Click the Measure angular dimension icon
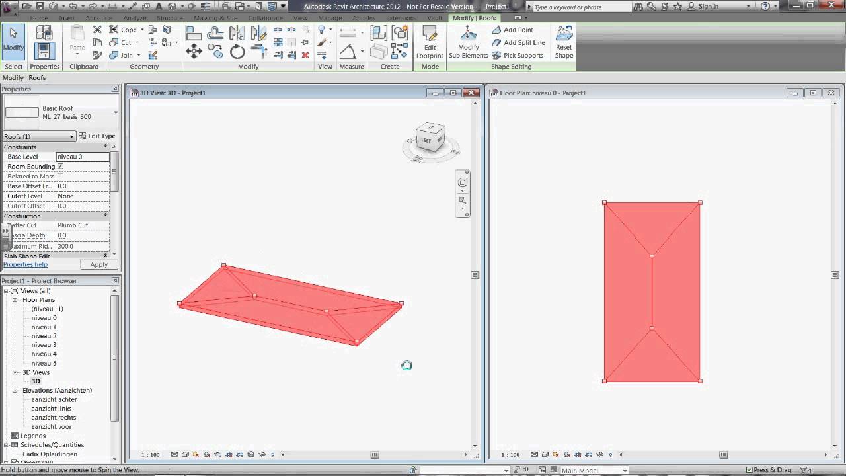The height and width of the screenshot is (476, 846). 348,52
